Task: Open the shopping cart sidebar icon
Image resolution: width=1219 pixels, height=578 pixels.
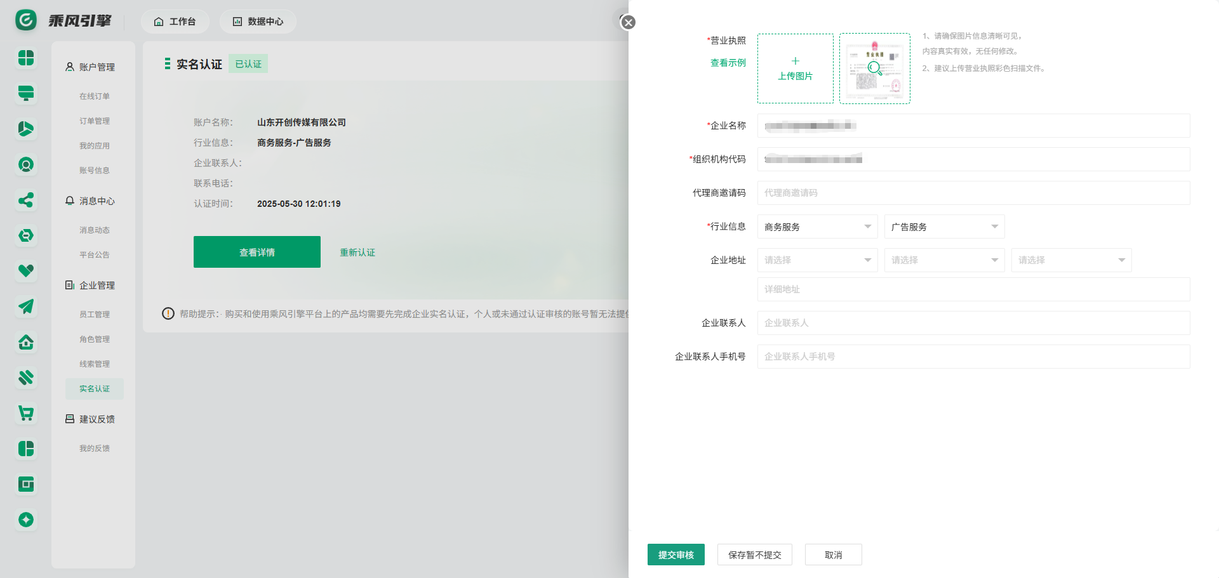Action: (26, 414)
